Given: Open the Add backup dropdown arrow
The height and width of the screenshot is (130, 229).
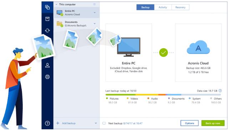Looking at the screenshot, I should (x=96, y=123).
